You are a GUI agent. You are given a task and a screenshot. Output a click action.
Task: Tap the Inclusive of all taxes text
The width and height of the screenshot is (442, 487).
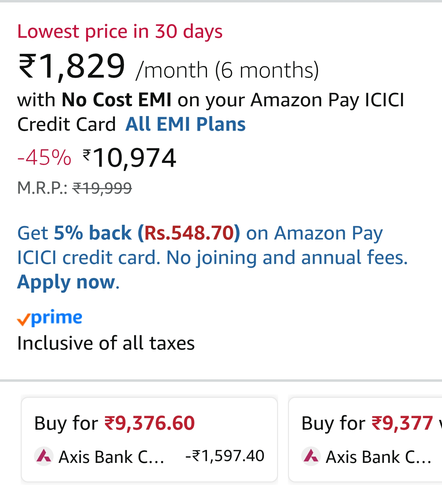[106, 343]
